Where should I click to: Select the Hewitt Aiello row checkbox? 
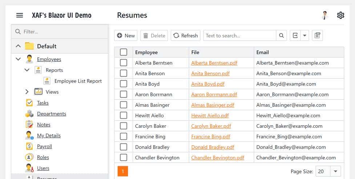[124, 115]
